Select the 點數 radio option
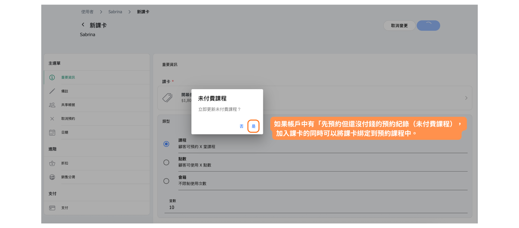This screenshot has width=519, height=228. coord(166,162)
